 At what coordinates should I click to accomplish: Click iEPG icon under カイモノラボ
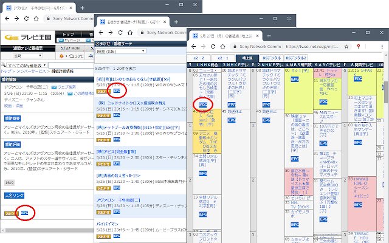[x=294, y=225]
